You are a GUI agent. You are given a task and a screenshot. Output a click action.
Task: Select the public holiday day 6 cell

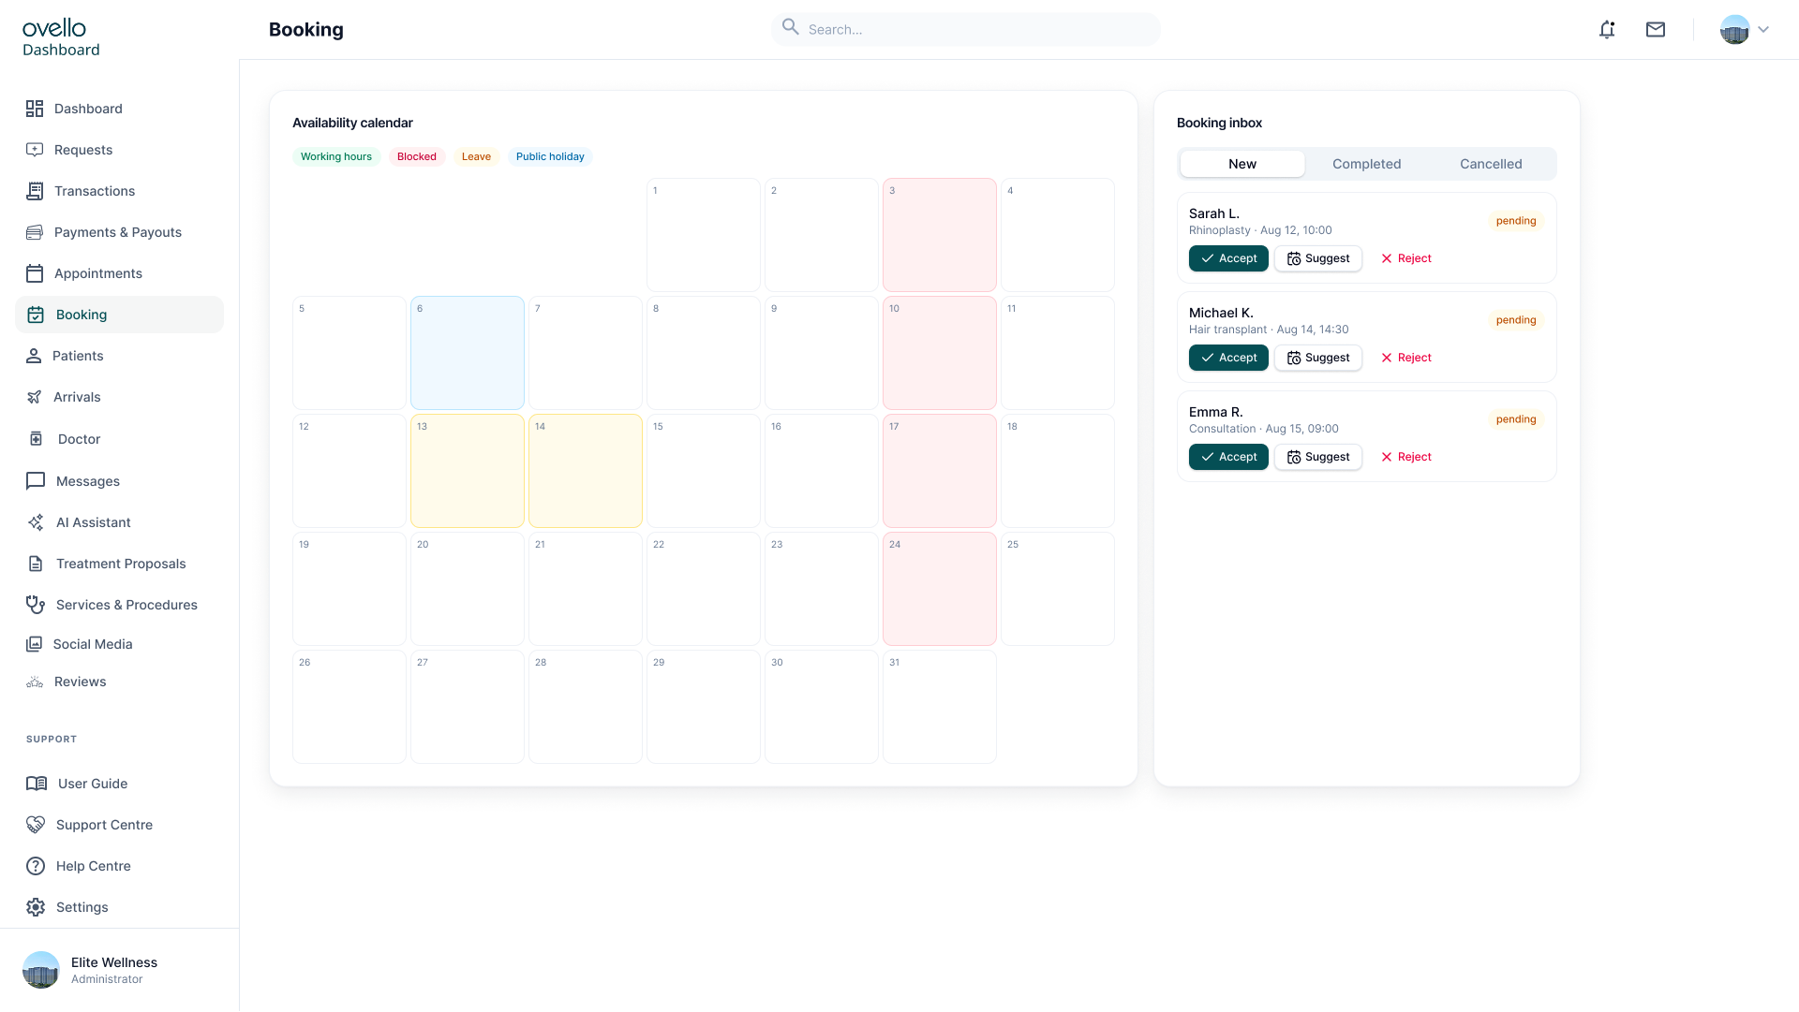click(468, 353)
